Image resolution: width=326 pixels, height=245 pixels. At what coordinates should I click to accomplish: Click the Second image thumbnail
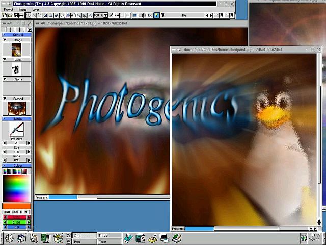(x=17, y=108)
